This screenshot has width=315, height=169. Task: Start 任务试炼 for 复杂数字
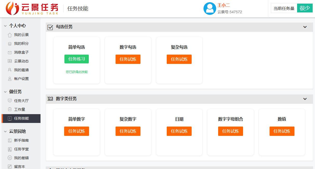point(128,131)
